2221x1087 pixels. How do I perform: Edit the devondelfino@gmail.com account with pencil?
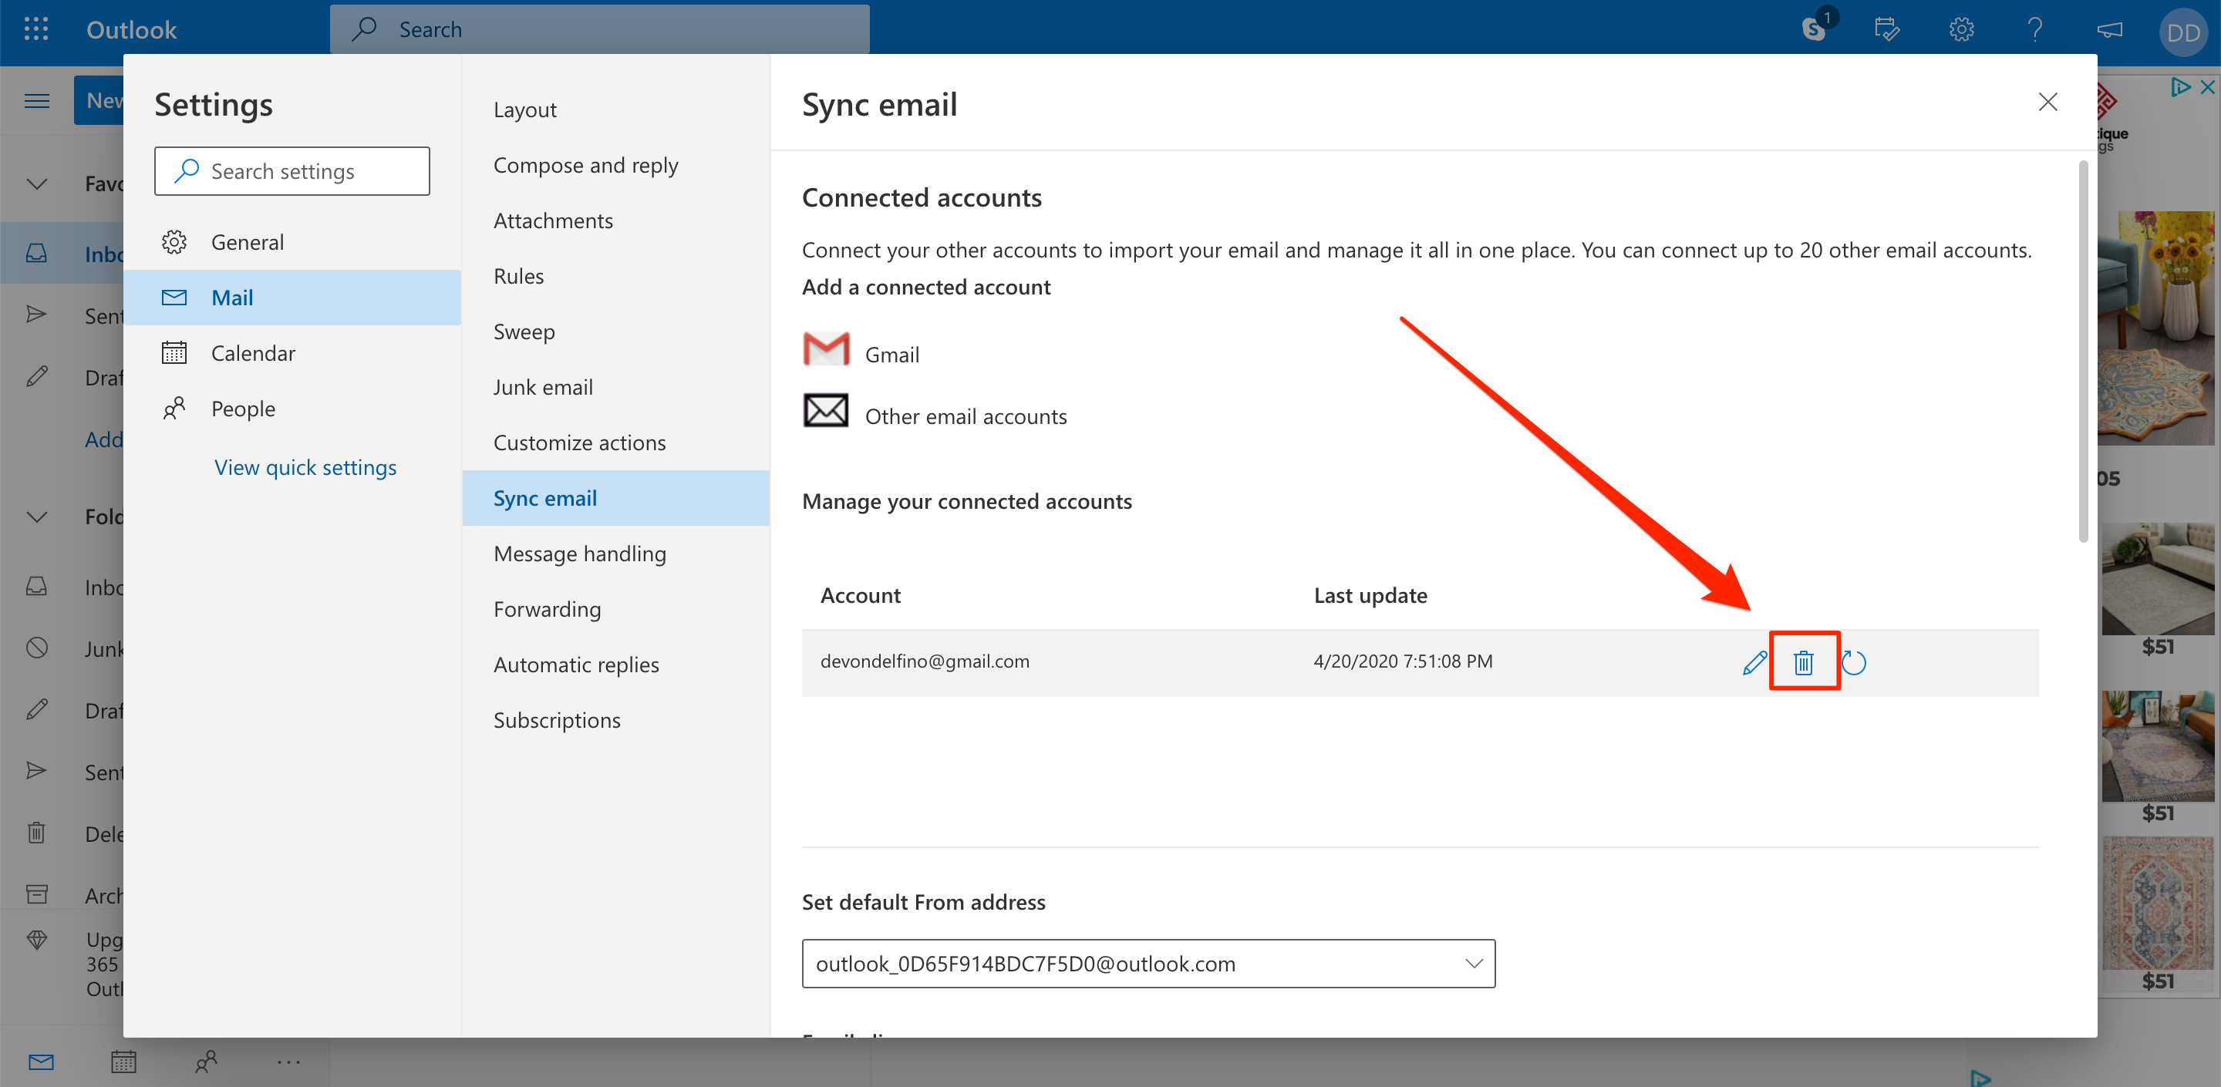1754,662
